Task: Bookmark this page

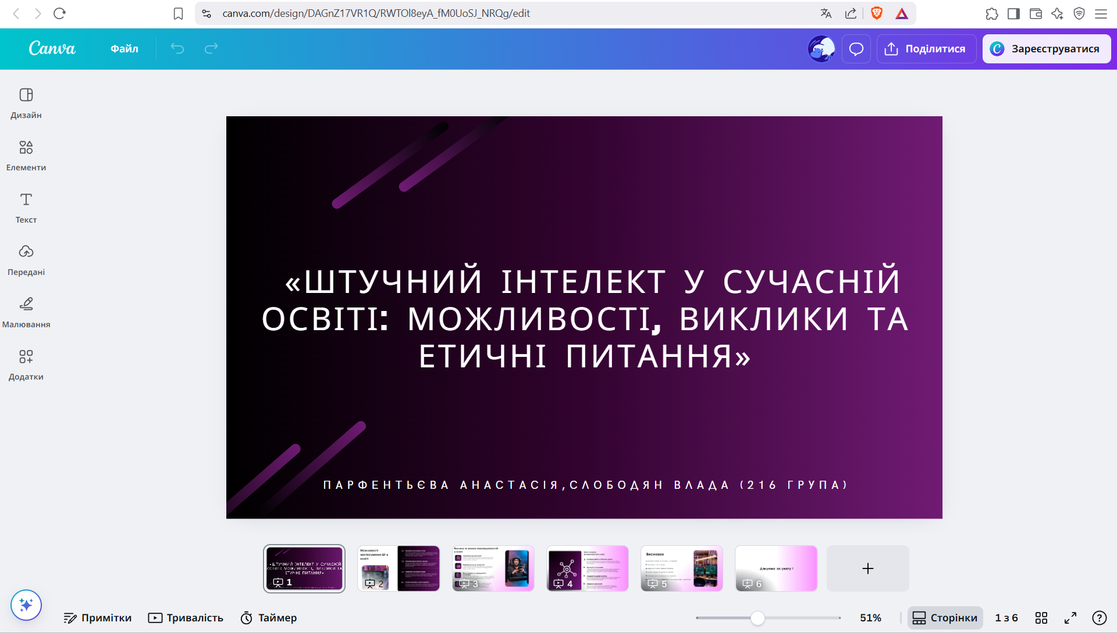Action: 179,13
